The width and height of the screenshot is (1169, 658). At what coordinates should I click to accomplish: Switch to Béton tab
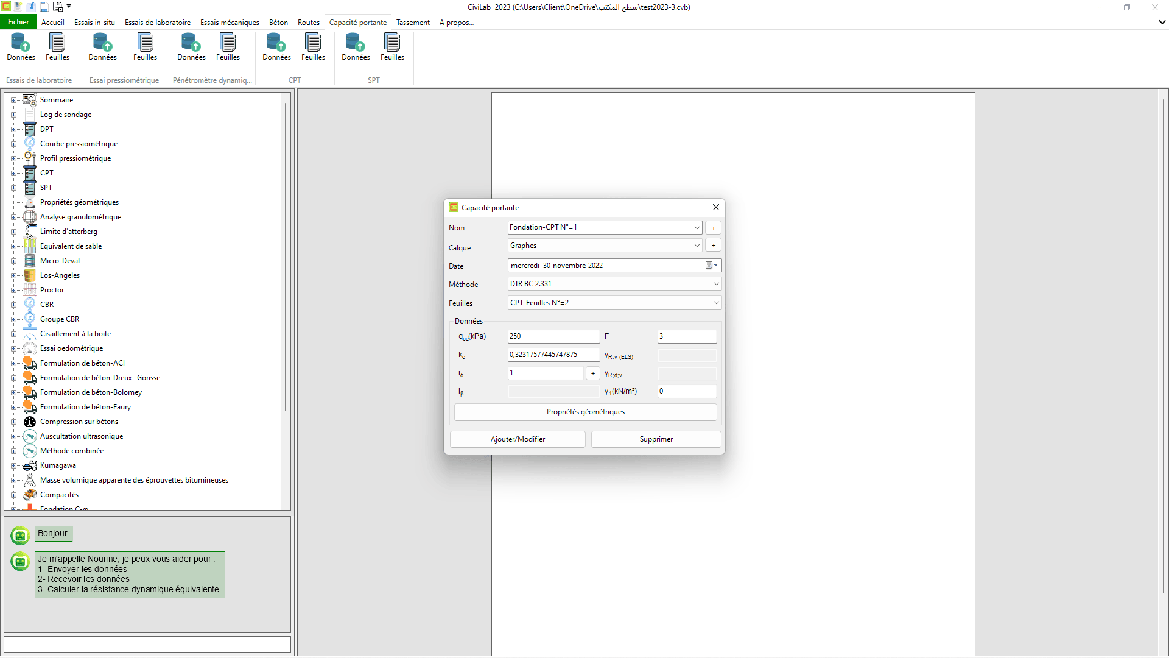pos(278,23)
